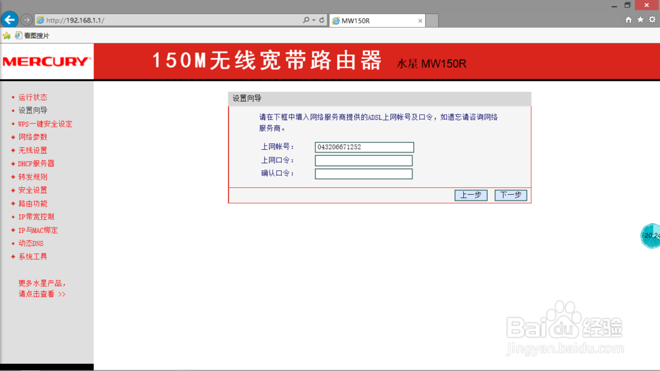The height and width of the screenshot is (371, 660).
Task: Click the teal floating timer circle
Action: [650, 236]
